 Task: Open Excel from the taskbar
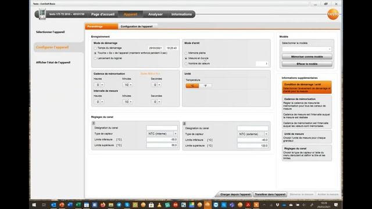[x=78, y=205]
